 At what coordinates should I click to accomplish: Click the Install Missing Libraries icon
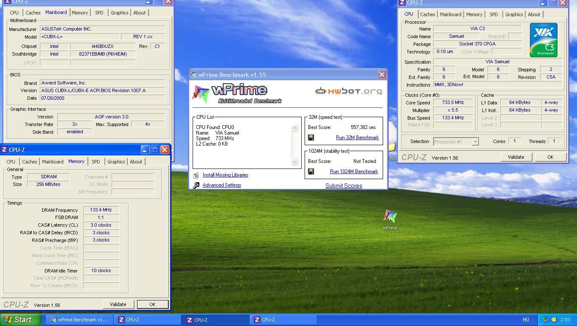pos(196,175)
